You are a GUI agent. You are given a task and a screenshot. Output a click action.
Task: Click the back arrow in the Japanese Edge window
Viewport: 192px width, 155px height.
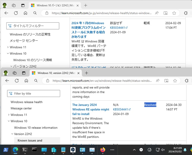[x=6, y=13]
